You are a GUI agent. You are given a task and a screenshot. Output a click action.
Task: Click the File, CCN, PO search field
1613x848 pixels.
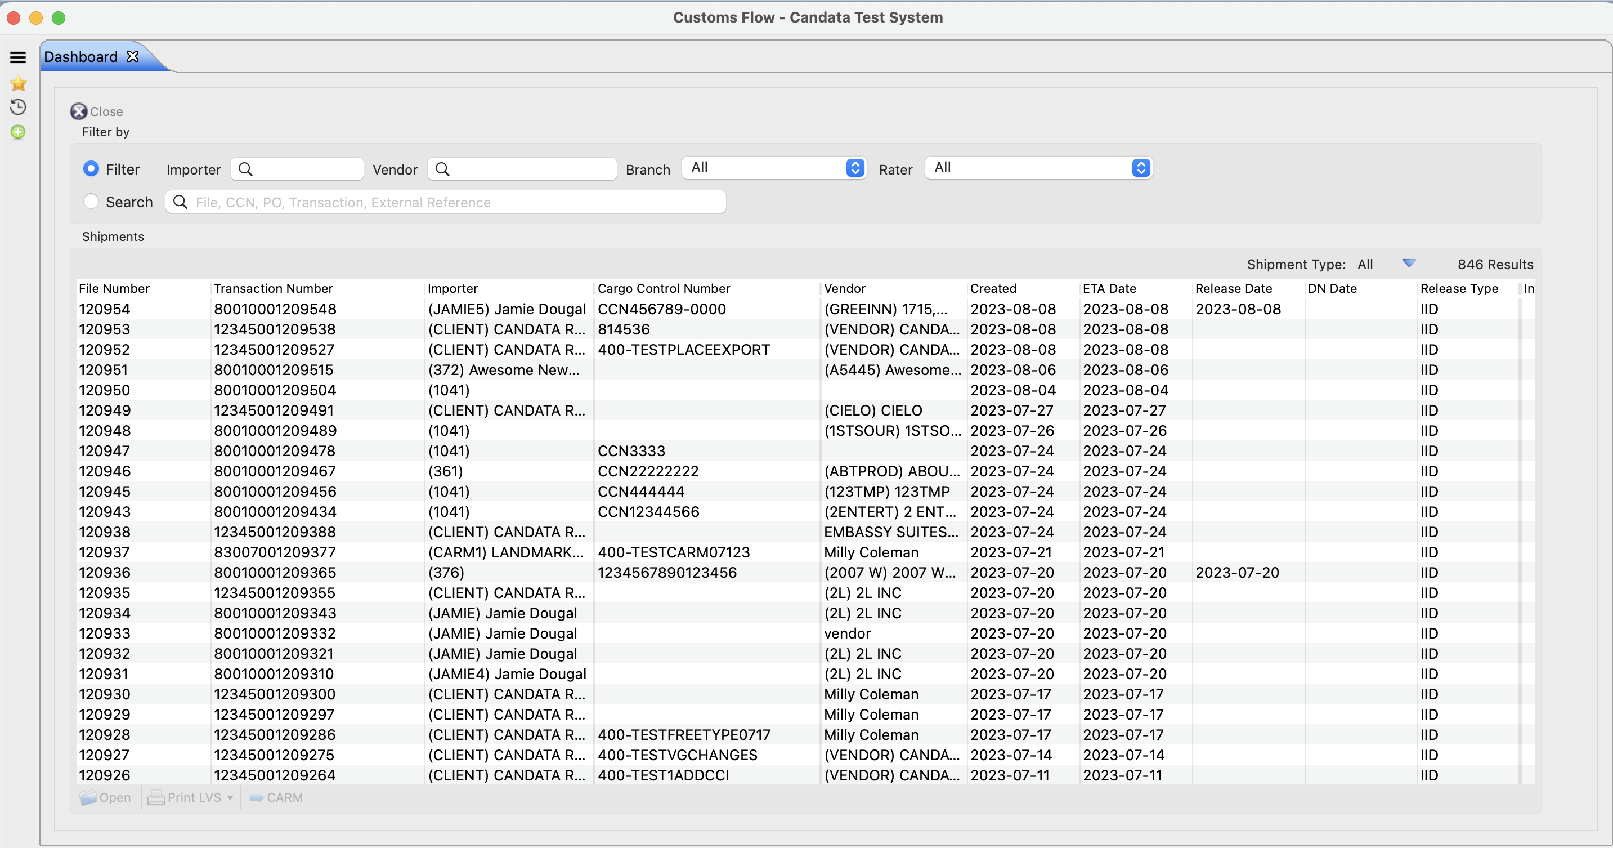click(x=445, y=202)
